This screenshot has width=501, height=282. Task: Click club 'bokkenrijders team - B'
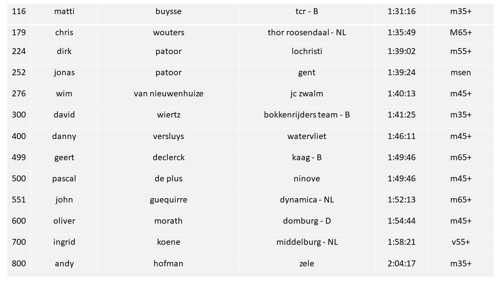pyautogui.click(x=307, y=115)
